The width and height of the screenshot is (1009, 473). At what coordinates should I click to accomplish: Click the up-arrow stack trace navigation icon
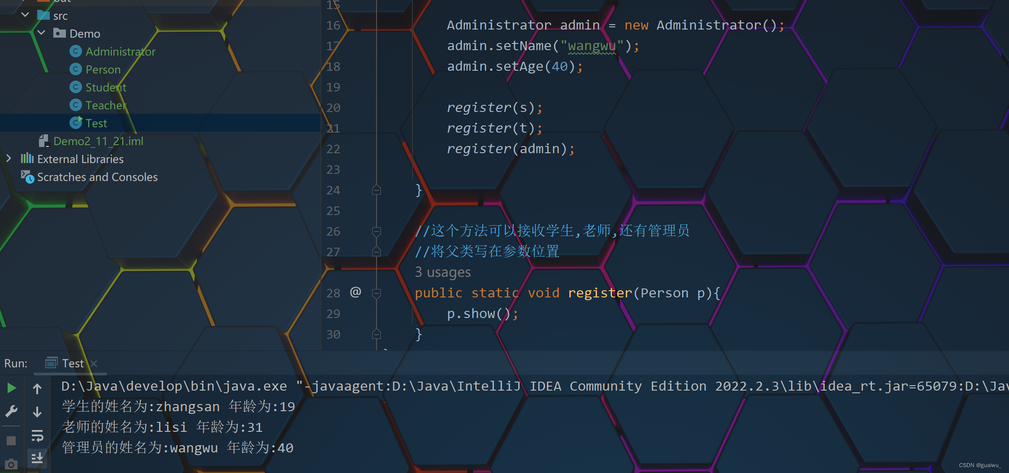(38, 388)
